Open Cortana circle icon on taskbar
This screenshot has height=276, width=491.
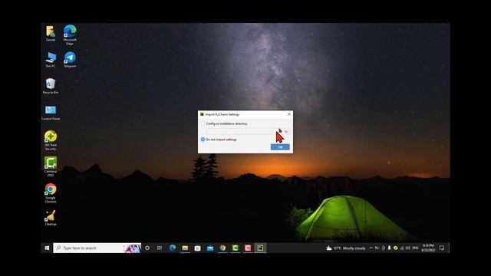point(147,248)
